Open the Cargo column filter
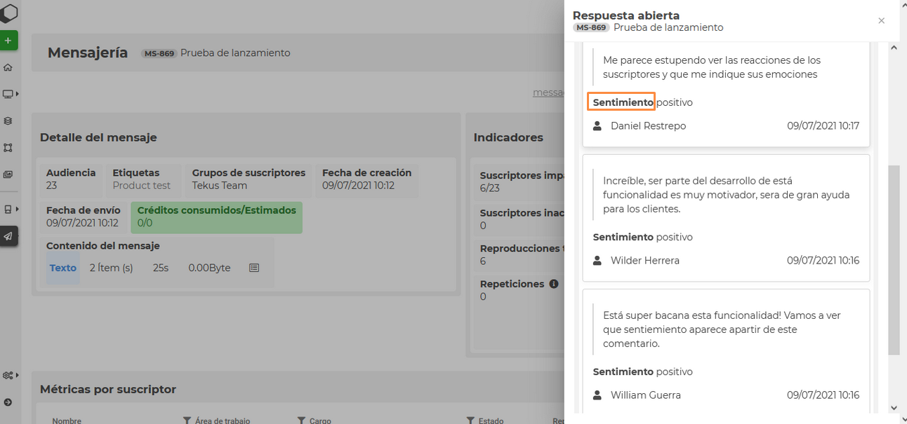 click(x=302, y=420)
